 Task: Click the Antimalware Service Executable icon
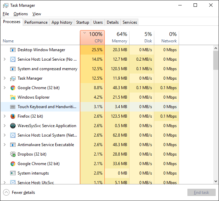(x=13, y=145)
